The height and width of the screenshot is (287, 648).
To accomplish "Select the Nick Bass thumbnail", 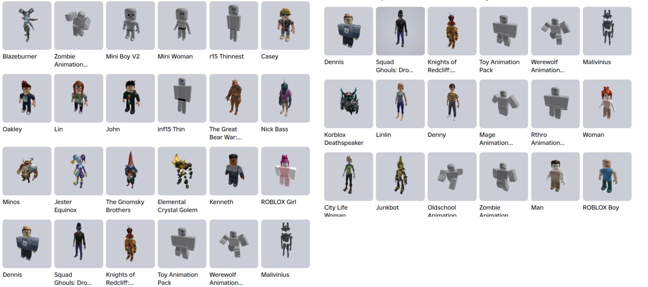I will (286, 98).
